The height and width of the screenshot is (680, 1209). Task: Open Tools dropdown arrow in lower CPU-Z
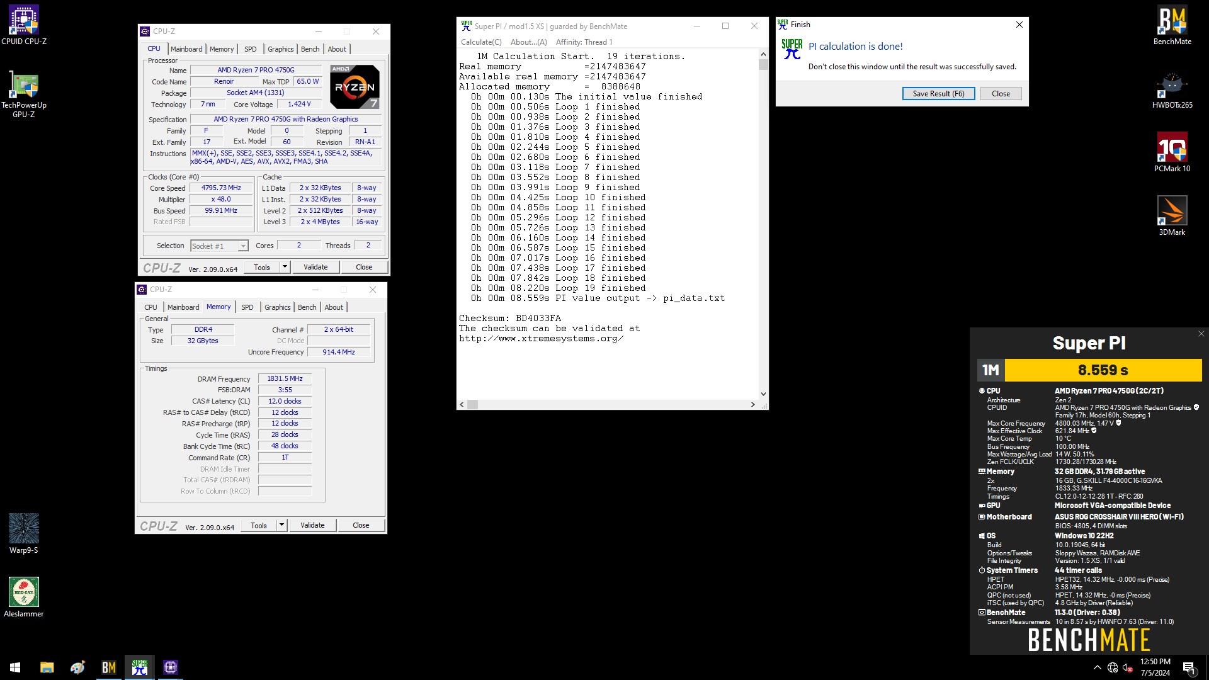click(x=281, y=525)
